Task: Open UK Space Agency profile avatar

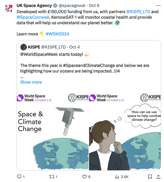Action: [x=9, y=8]
